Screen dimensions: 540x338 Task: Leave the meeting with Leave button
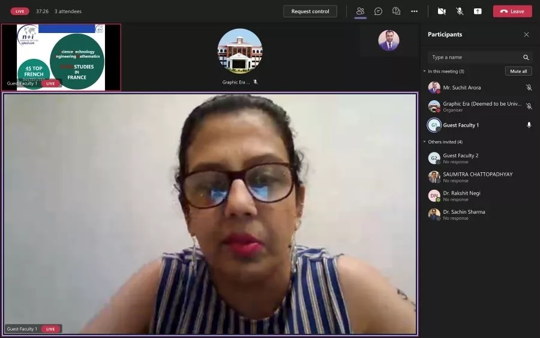click(x=512, y=11)
